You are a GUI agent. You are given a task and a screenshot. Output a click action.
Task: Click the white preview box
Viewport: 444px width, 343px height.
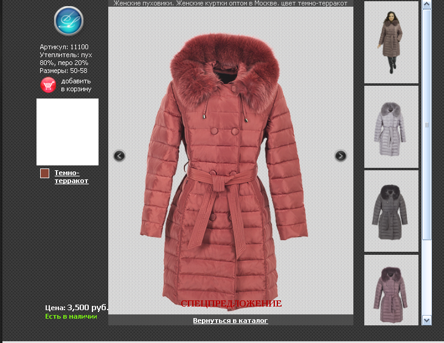click(68, 132)
